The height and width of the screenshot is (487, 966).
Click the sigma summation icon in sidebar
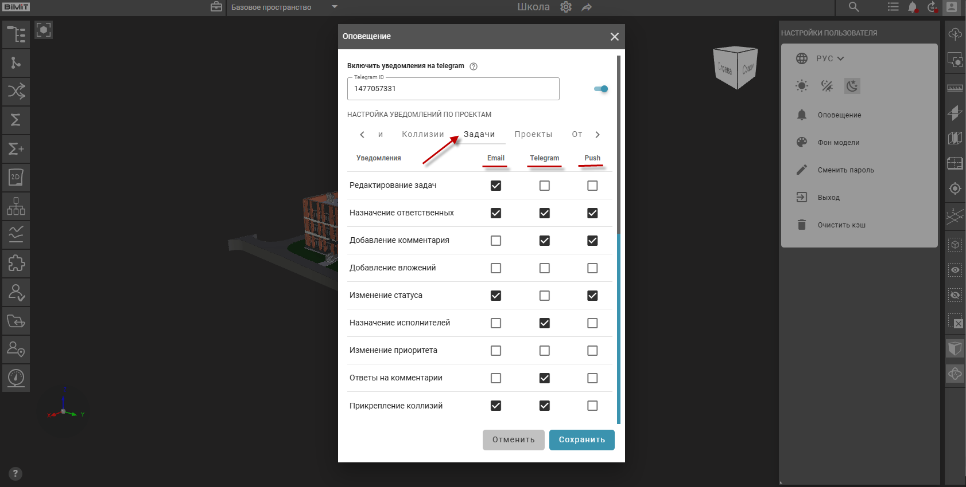[x=16, y=120]
